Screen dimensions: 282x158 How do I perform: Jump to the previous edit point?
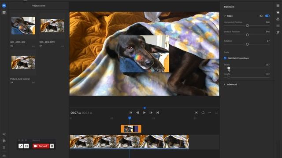point(131,112)
